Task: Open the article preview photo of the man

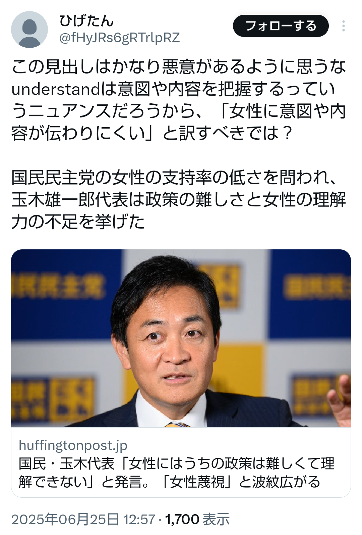Action: tap(181, 338)
